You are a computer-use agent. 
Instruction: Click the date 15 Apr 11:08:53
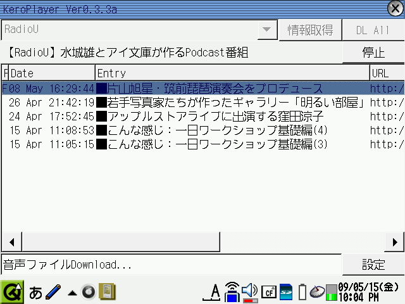click(x=51, y=130)
